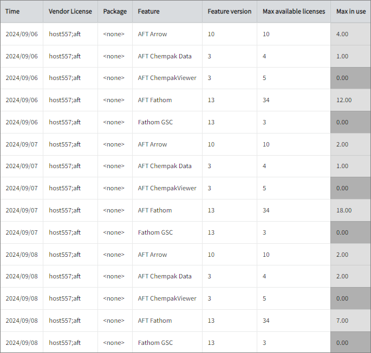Screen dimensions: 371x353
Task: Sort by the Max in use header
Action: coord(351,11)
